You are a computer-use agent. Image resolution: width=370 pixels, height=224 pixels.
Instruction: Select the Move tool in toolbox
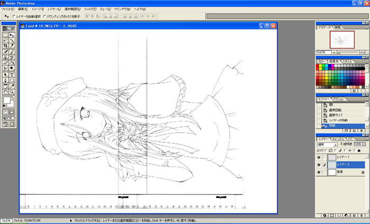point(12,35)
